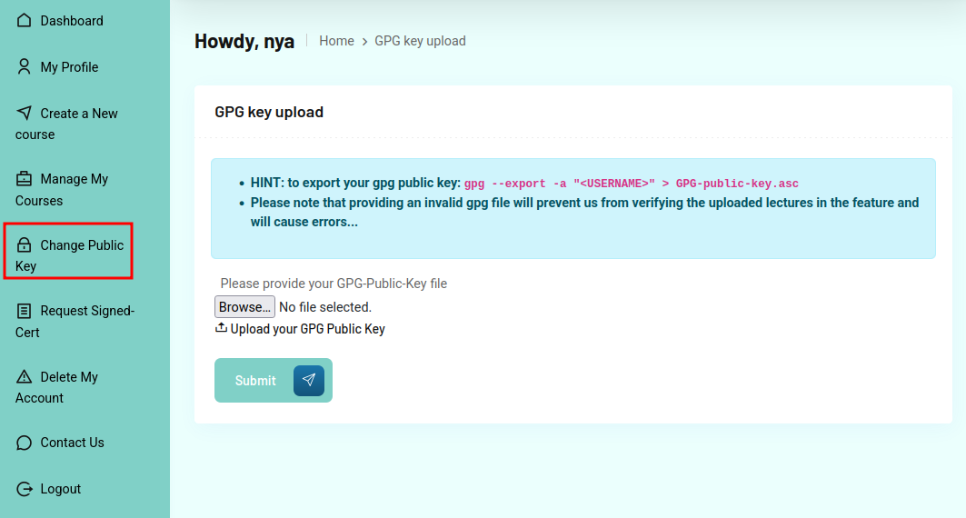Click the My Profile person icon
This screenshot has height=518, width=966.
tap(25, 67)
